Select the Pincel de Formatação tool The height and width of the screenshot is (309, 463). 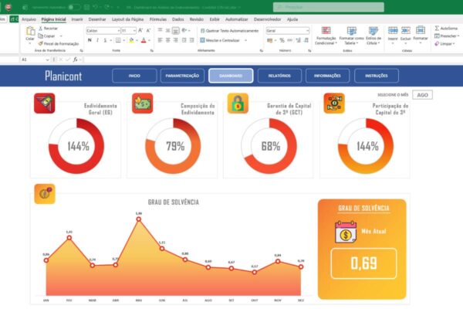[59, 44]
